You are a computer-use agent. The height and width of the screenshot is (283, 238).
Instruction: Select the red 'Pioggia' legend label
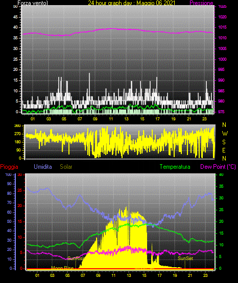[x=9, y=167]
